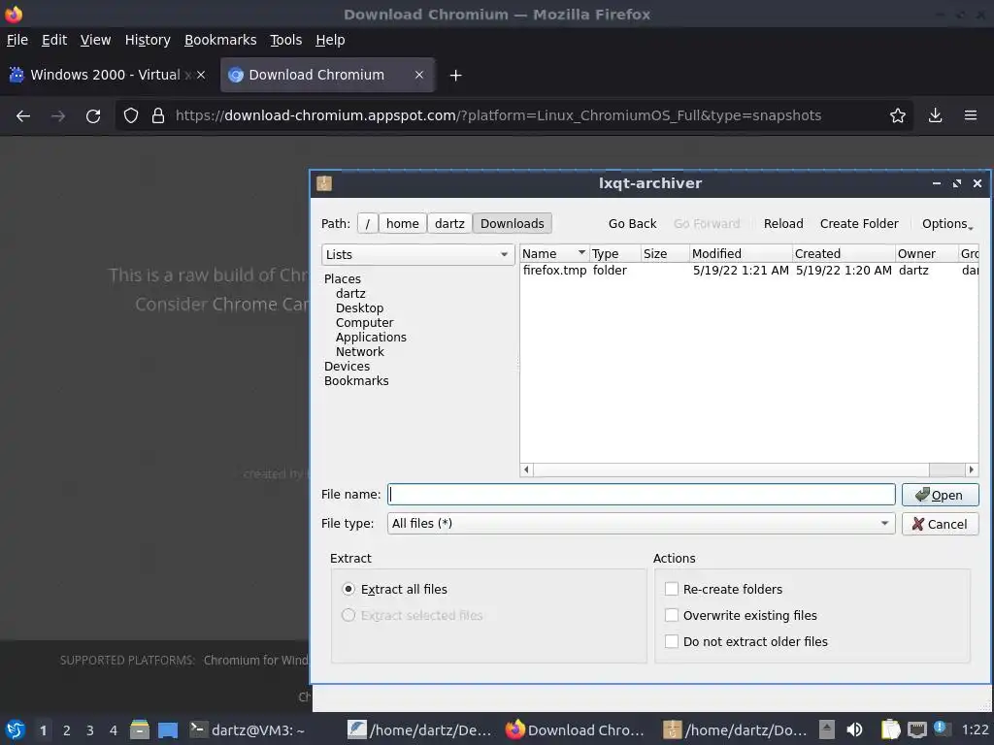Switch to /home/dartz/De... taskbar window

pyautogui.click(x=419, y=730)
